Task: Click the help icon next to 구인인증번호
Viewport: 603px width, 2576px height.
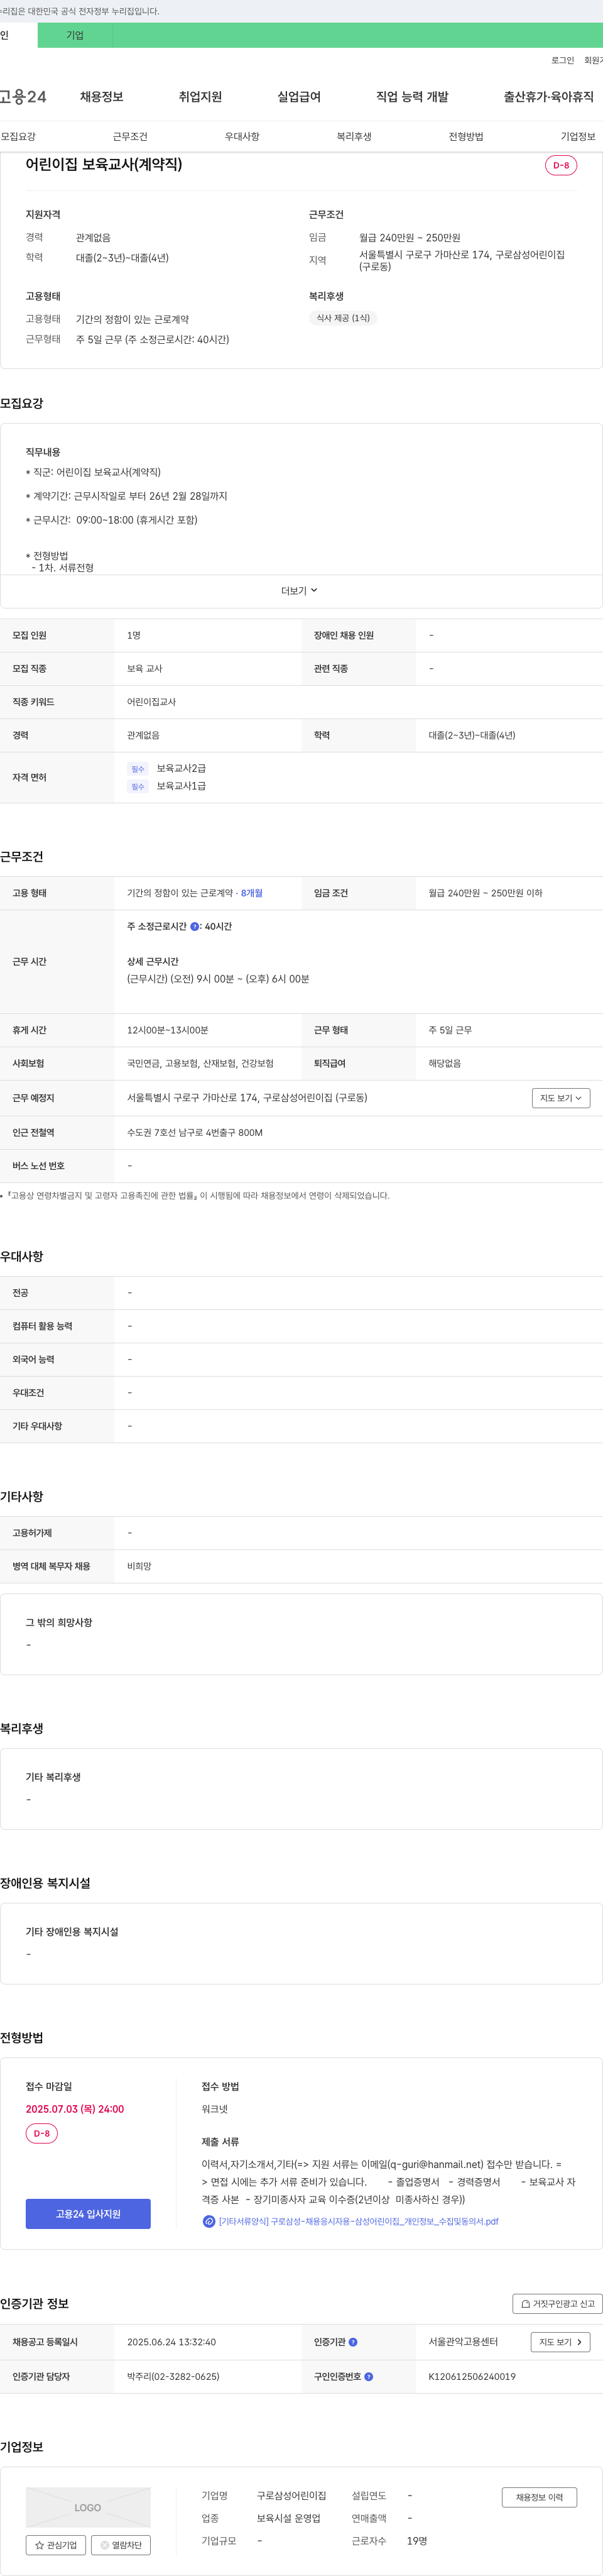Action: (369, 2376)
